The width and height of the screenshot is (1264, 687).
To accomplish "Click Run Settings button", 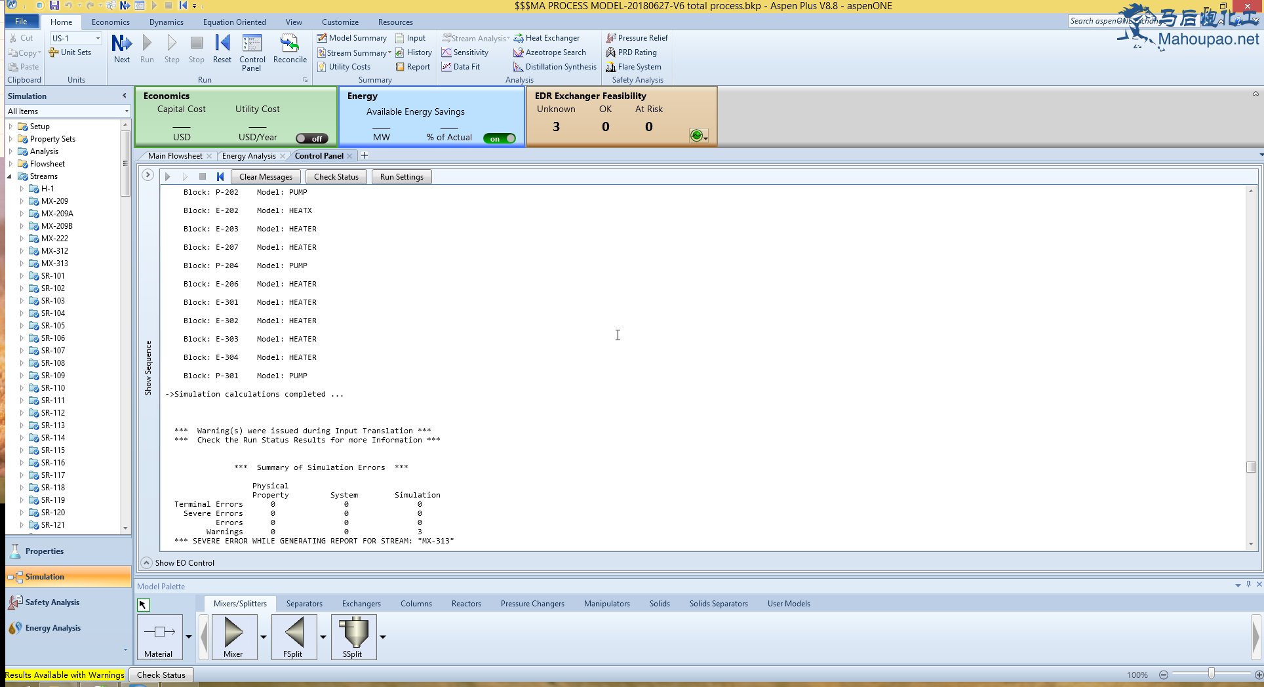I will 401,176.
